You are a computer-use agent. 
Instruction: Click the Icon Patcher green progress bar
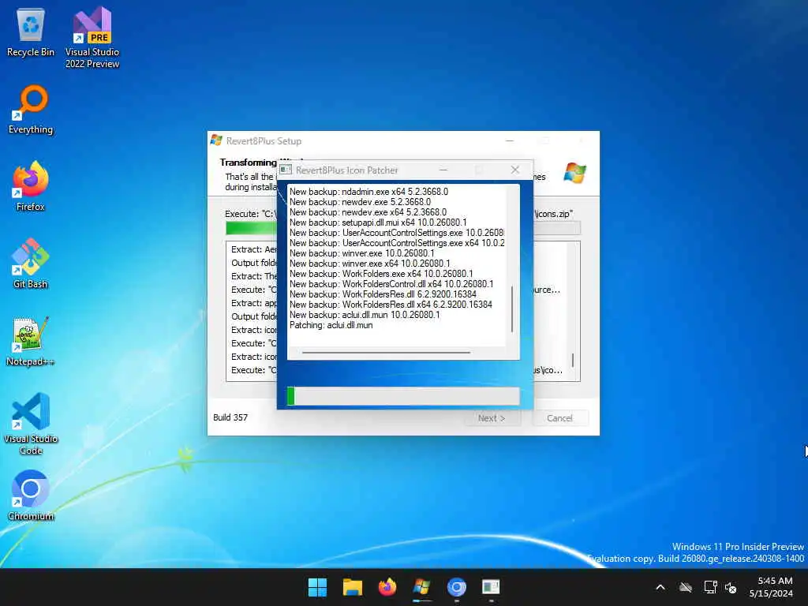pos(403,396)
